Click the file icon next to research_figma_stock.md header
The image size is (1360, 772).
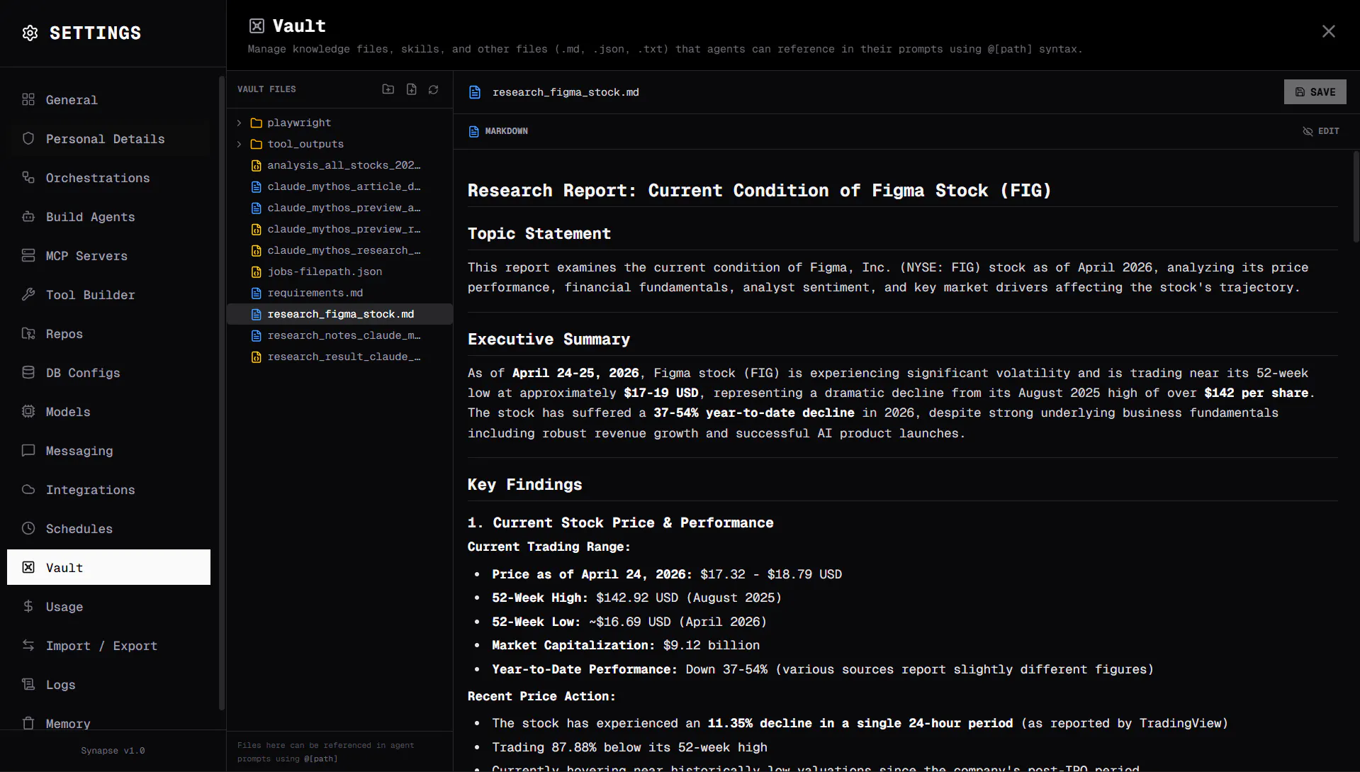(x=475, y=92)
